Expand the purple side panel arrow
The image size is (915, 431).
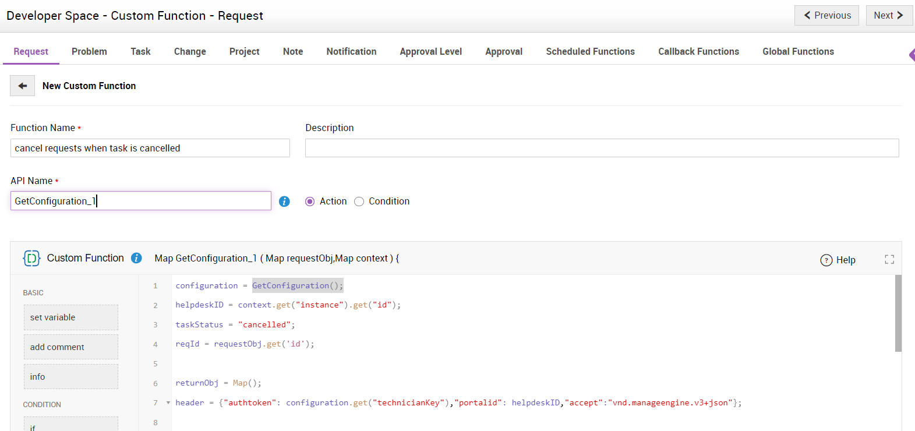click(x=912, y=55)
